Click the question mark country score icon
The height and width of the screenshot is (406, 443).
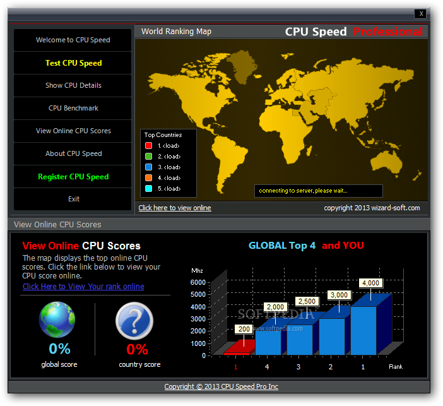[134, 321]
